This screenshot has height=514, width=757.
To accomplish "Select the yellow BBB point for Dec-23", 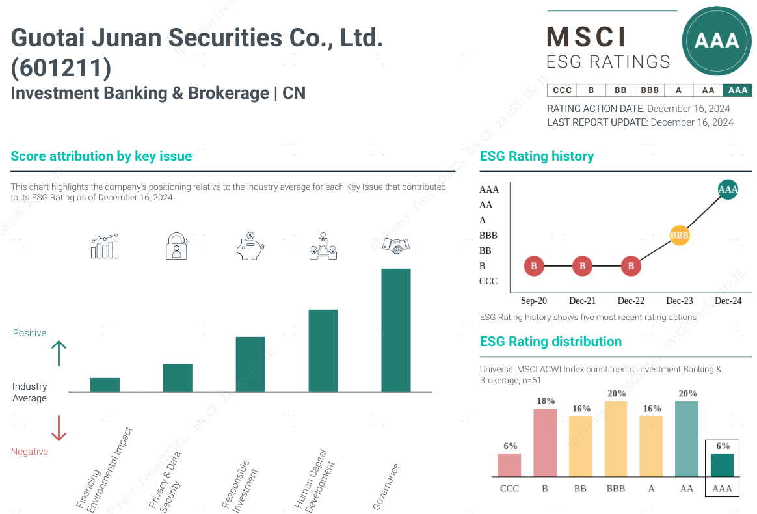I will pos(679,235).
